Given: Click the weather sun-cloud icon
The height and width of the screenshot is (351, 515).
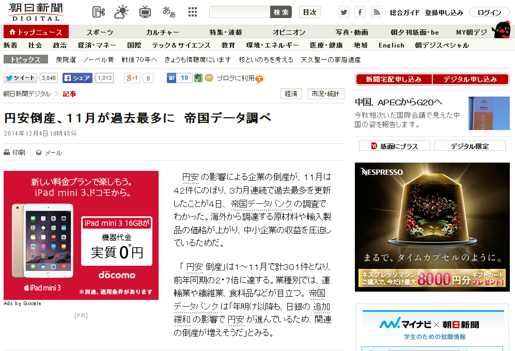Looking at the screenshot, I should click(121, 12).
